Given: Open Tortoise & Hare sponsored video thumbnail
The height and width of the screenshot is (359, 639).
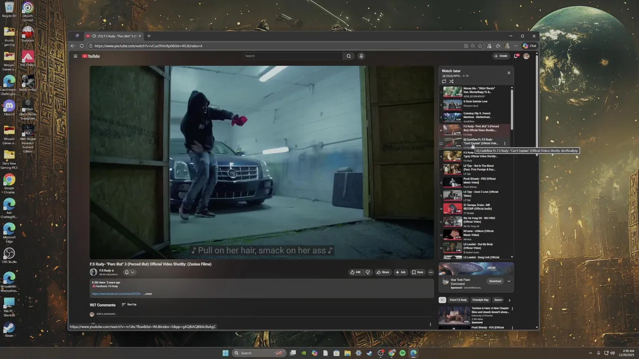Looking at the screenshot, I should click(454, 315).
